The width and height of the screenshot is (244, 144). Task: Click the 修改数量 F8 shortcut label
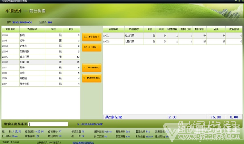pos(78,132)
